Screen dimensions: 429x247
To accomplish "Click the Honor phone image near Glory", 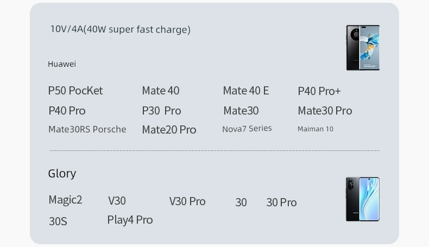I will pyautogui.click(x=363, y=199).
